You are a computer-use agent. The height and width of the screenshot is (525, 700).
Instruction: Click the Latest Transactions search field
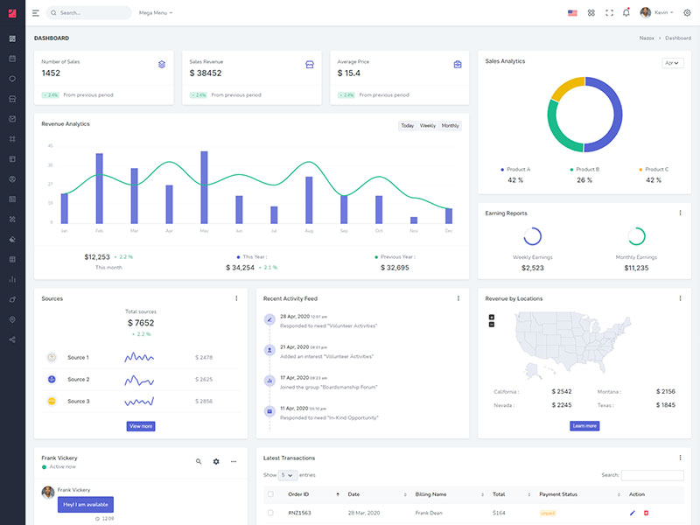tap(652, 475)
